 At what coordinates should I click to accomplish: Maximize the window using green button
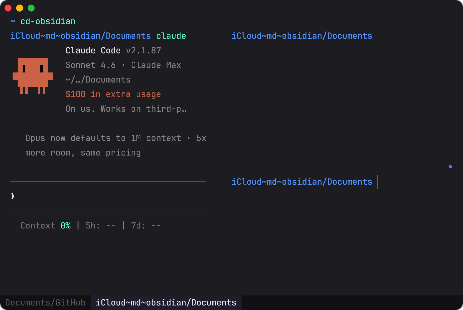(x=31, y=8)
